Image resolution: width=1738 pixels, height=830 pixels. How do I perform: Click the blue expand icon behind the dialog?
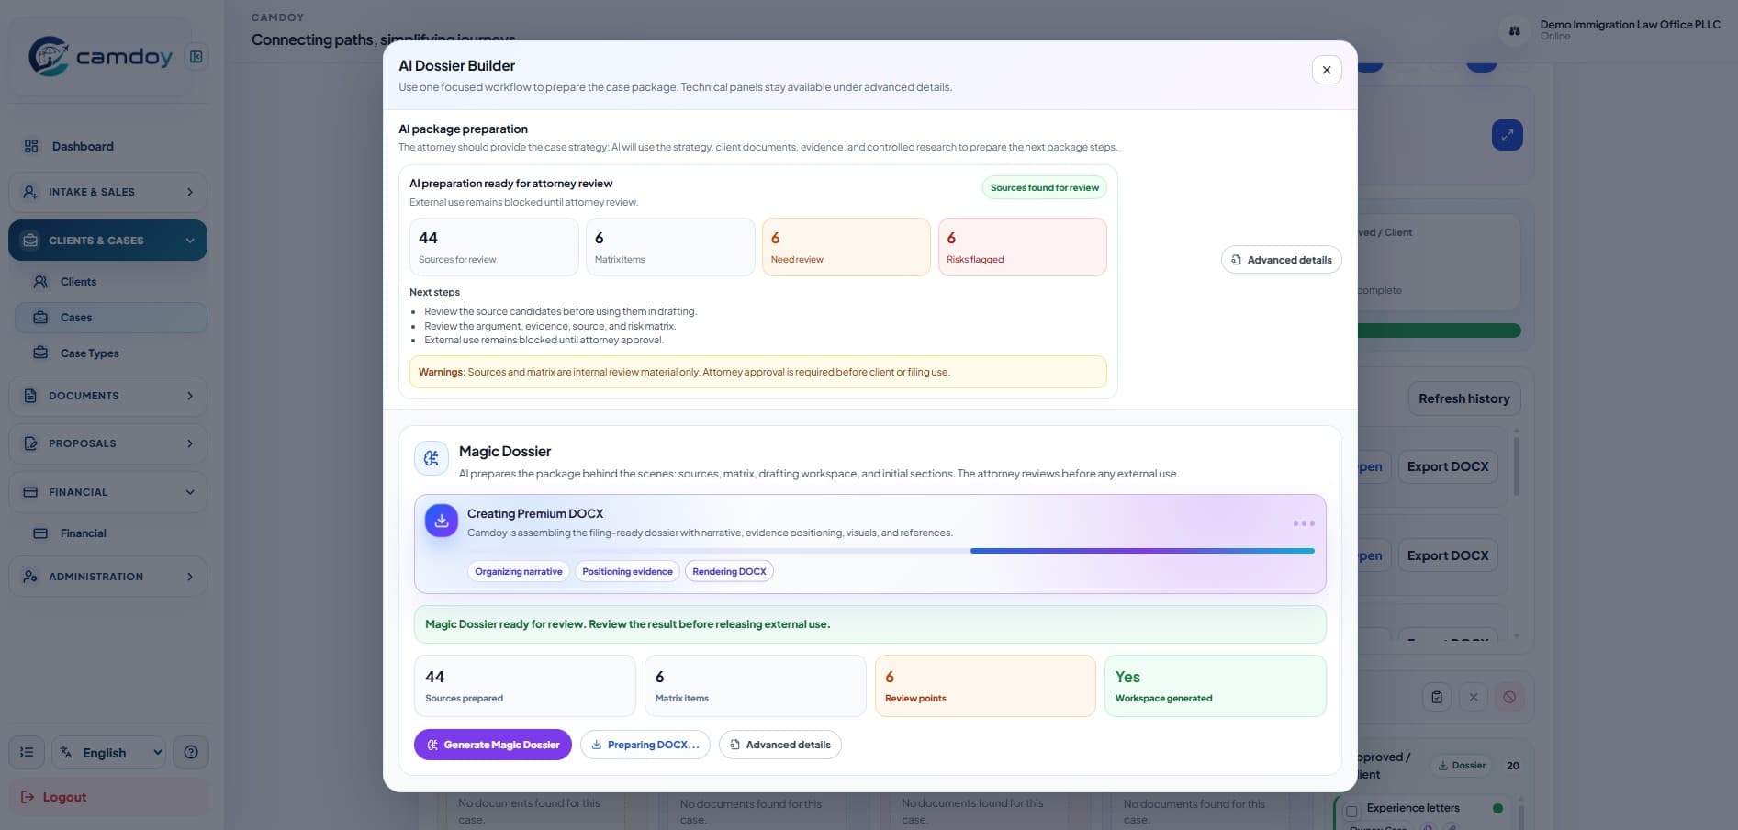click(1508, 135)
